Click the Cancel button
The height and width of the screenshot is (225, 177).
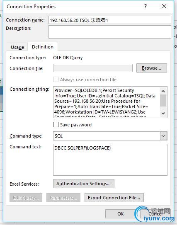coord(155,214)
